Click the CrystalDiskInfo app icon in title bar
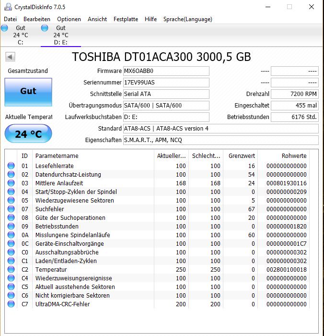 [8, 7]
